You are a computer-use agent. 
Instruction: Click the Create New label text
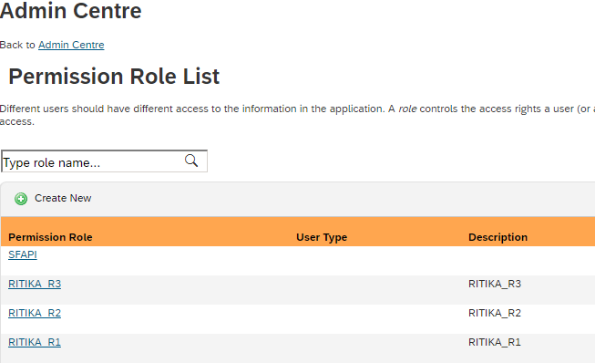tap(63, 198)
